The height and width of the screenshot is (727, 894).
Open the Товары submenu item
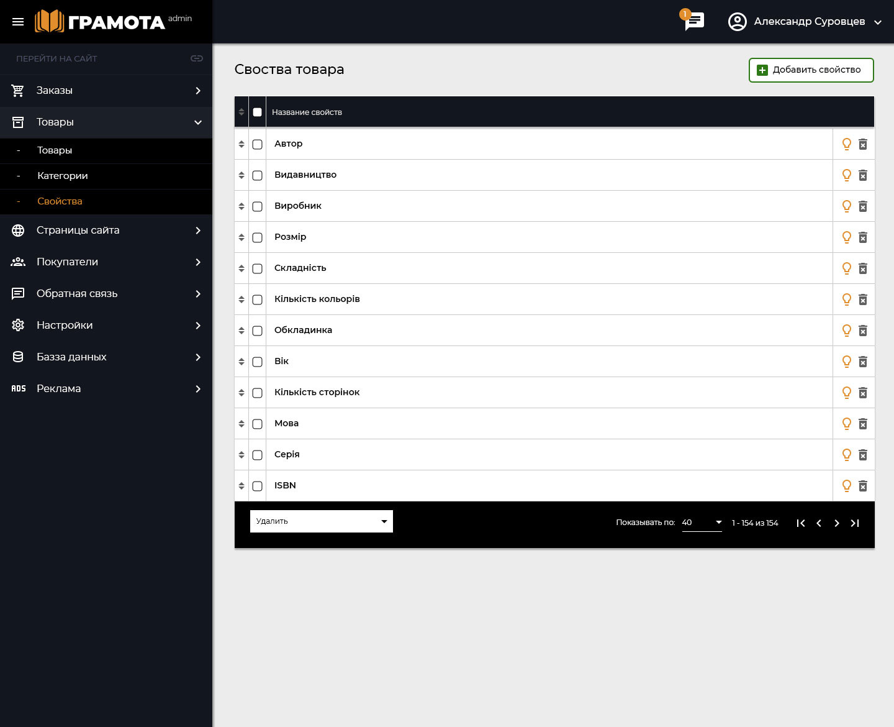coord(106,151)
